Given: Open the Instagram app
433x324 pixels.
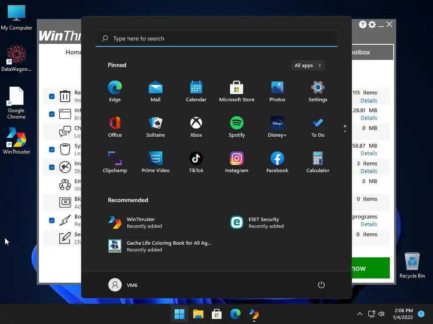Looking at the screenshot, I should [x=237, y=162].
